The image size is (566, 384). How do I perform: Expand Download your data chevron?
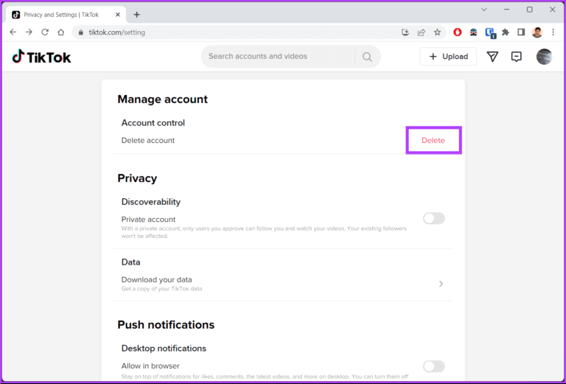point(441,284)
